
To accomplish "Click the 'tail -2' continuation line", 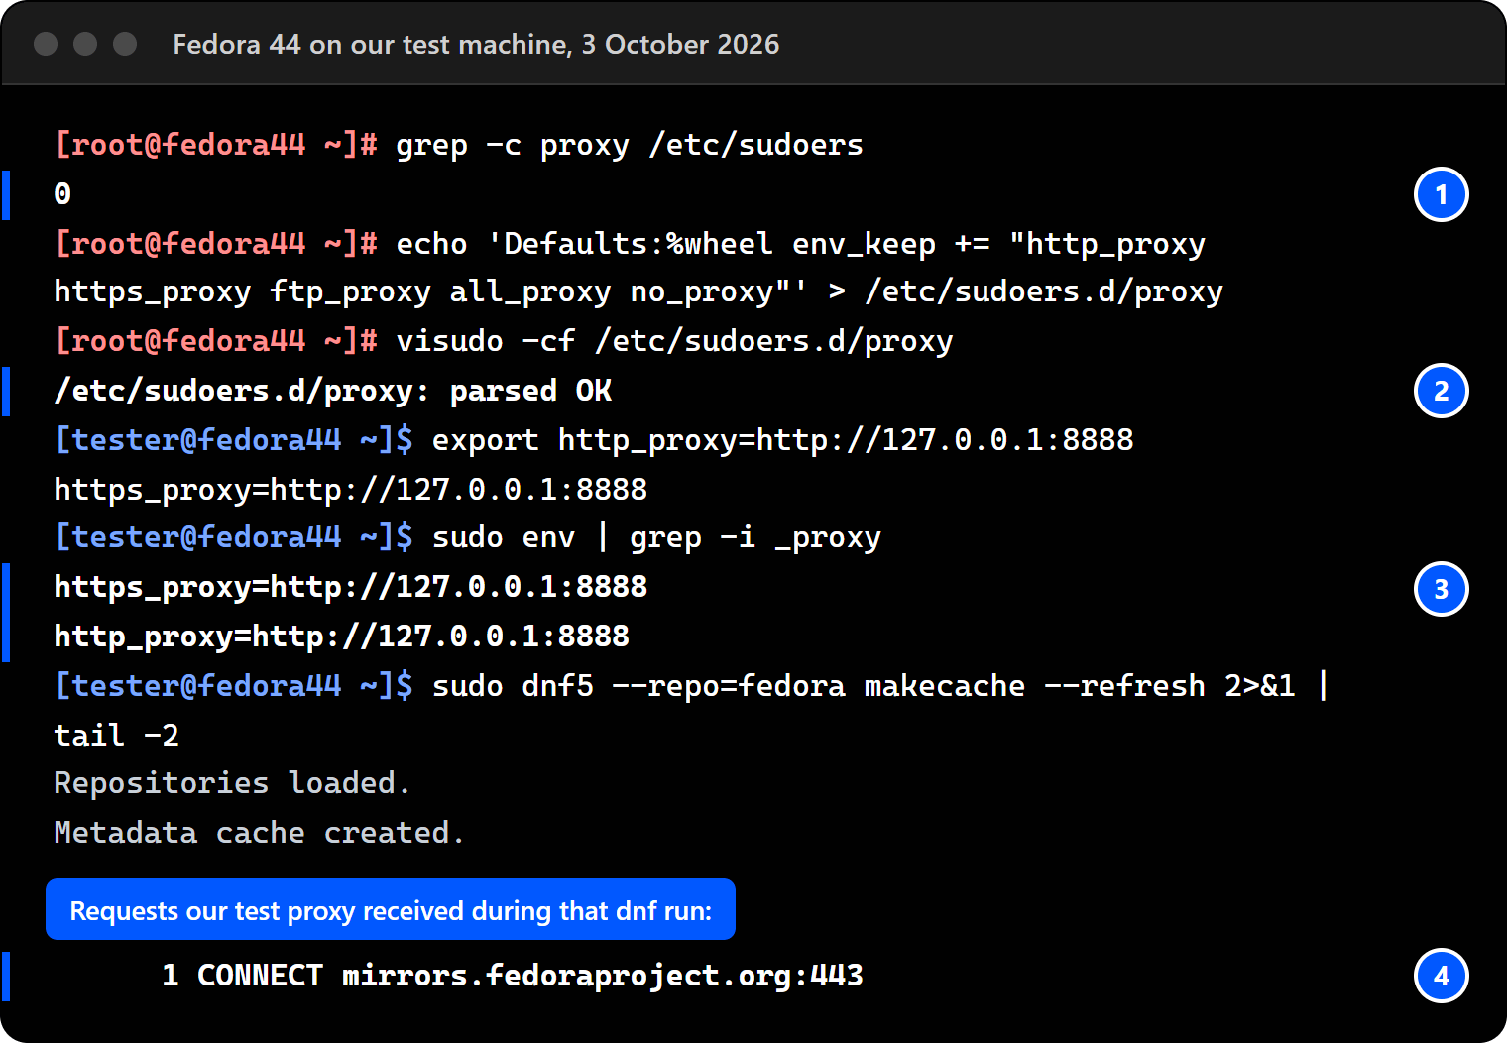I will point(117,736).
